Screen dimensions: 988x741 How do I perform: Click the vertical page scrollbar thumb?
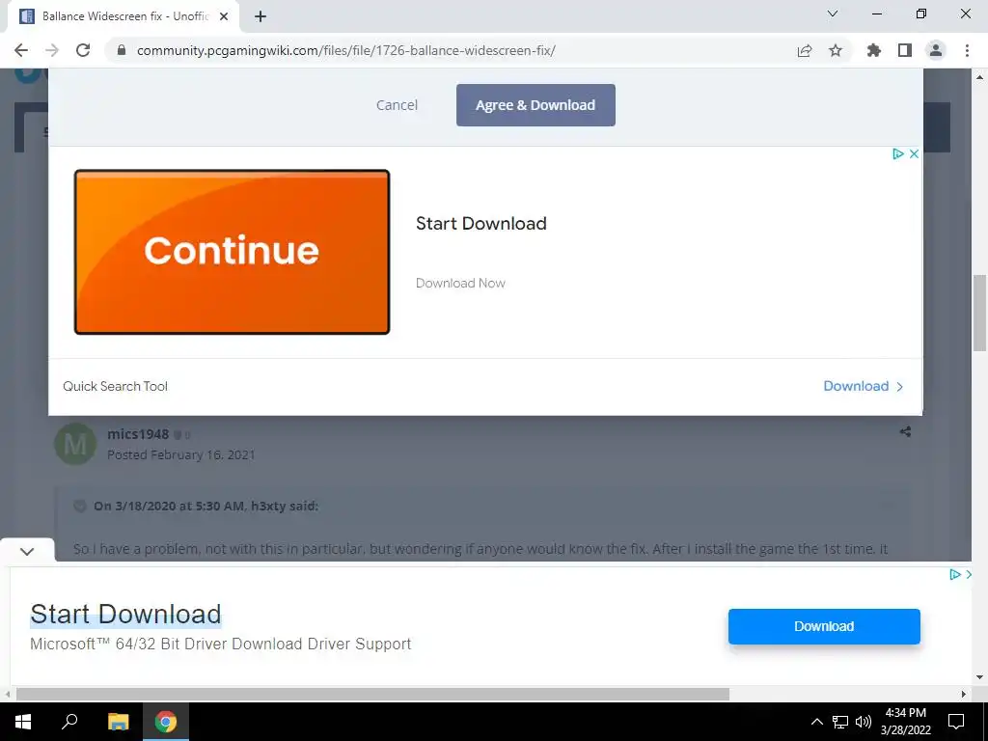coord(979,313)
